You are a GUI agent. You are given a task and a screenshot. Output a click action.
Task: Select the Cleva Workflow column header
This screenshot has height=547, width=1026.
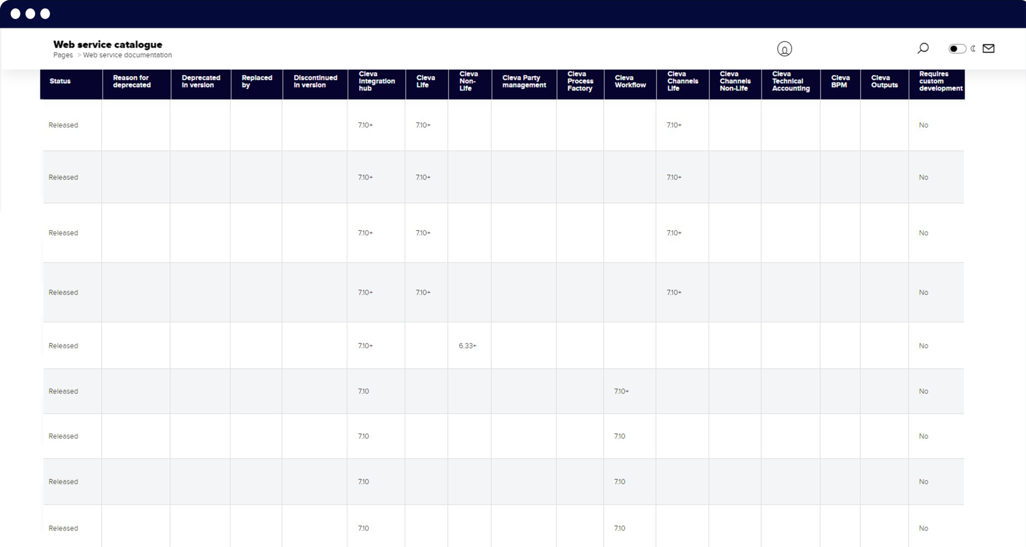pos(630,81)
